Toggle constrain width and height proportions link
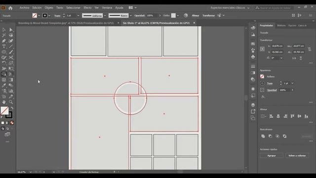 (310, 49)
